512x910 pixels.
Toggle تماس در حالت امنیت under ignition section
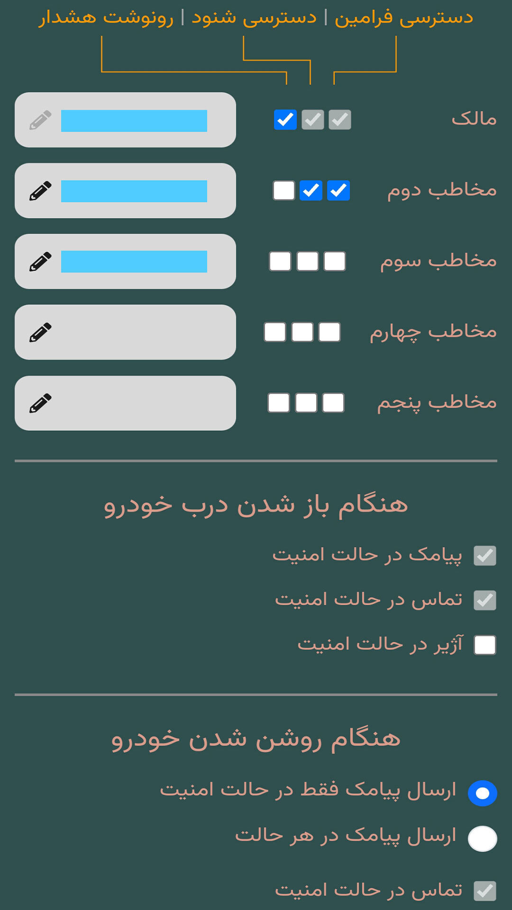pyautogui.click(x=485, y=891)
